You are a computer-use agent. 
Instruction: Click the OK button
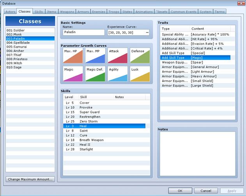coord(180,191)
